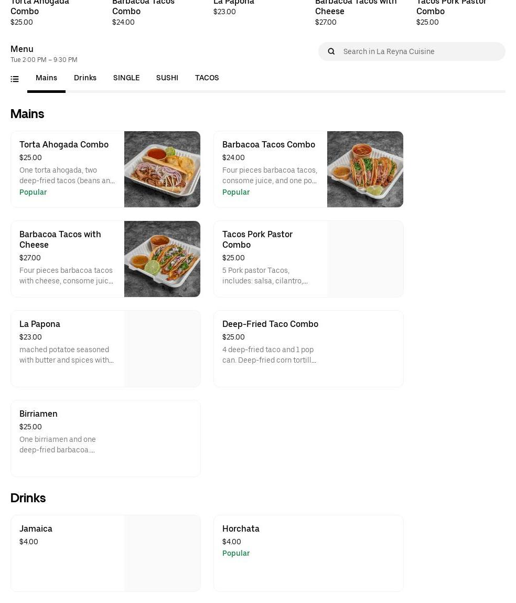516x603 pixels.
Task: Switch to the Drinks tab
Action: pos(85,78)
